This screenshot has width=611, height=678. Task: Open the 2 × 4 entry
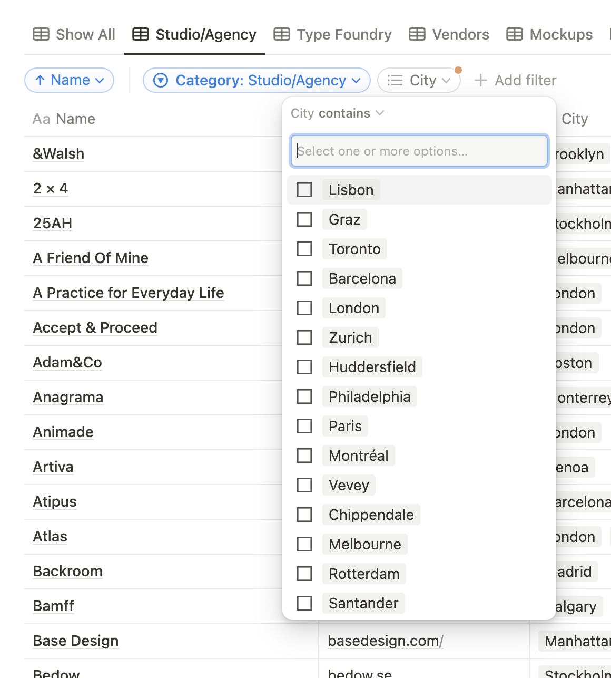(x=51, y=189)
